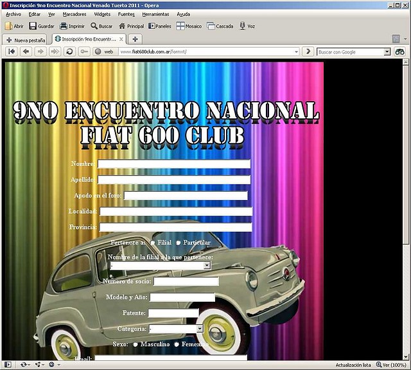Click the vertical scrollbar thumb
Screen dimensions: 411x370
coord(406,154)
